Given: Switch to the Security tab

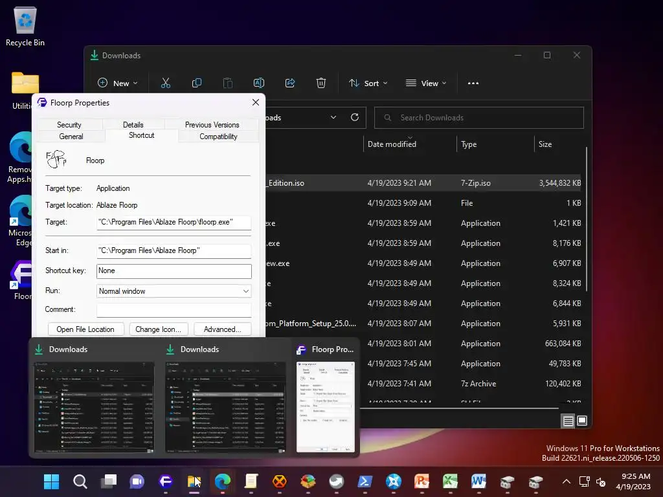Looking at the screenshot, I should (x=69, y=125).
